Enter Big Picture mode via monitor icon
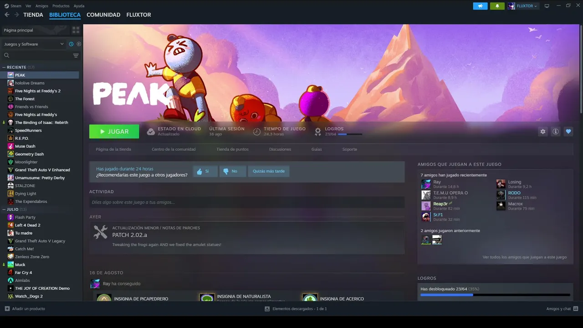The width and height of the screenshot is (583, 328). 547,6
